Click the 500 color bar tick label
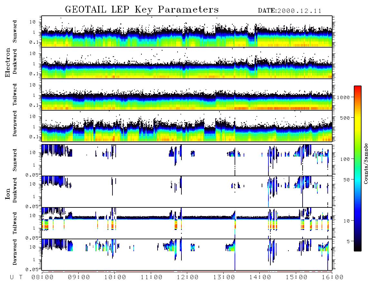Viewport: 368px width, 283px height. tap(345, 118)
